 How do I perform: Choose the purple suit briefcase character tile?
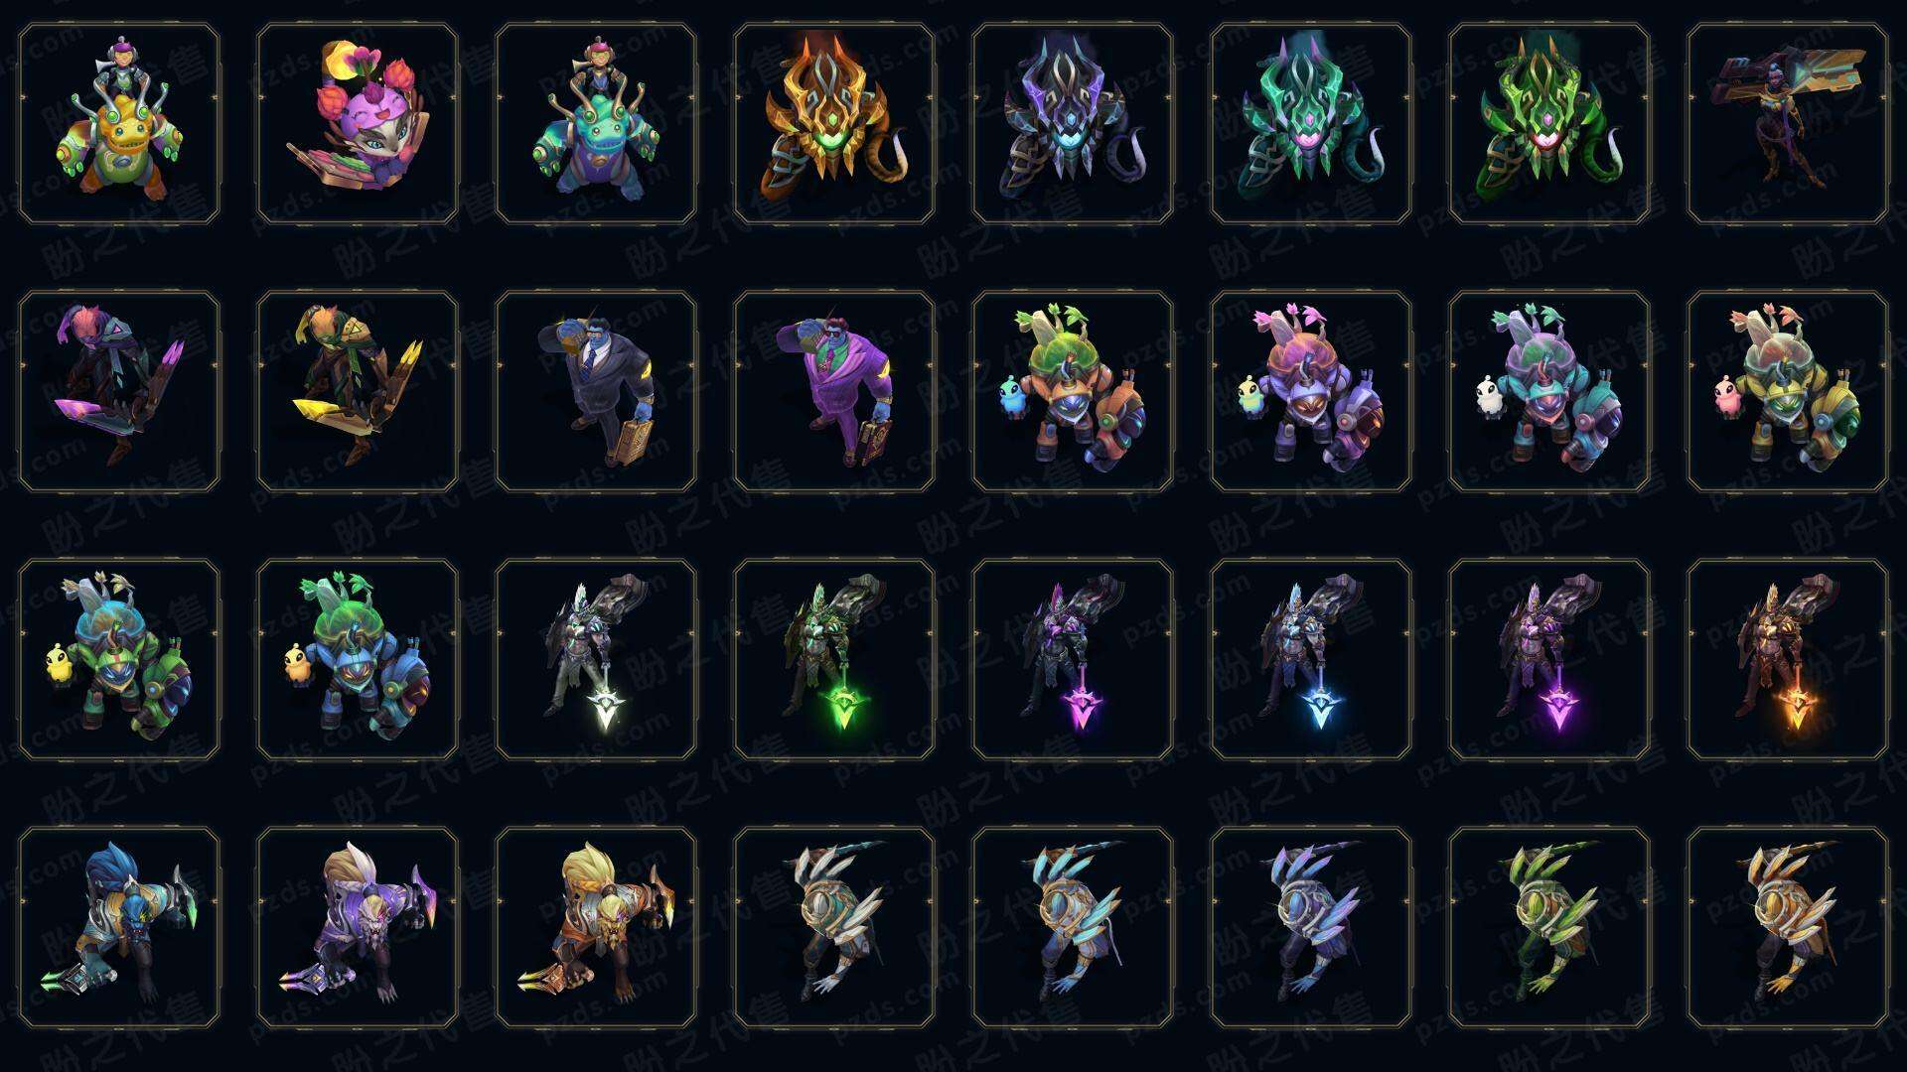click(834, 391)
